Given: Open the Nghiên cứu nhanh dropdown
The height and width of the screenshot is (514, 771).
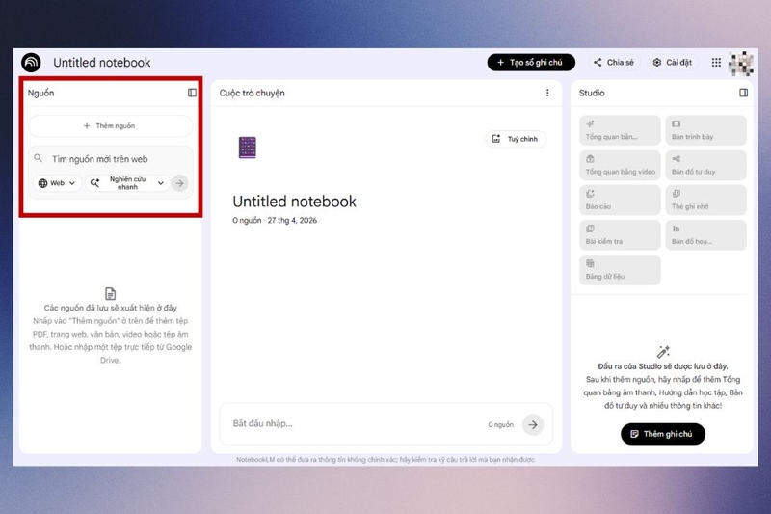Looking at the screenshot, I should point(127,183).
